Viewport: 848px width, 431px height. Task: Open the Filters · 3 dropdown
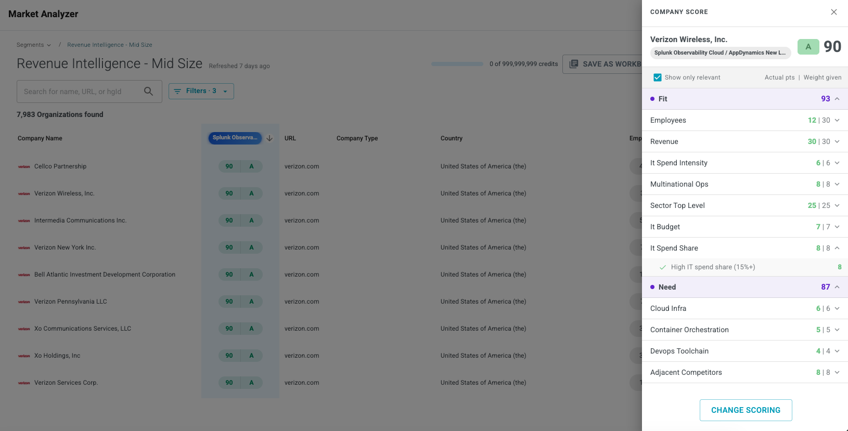(201, 91)
